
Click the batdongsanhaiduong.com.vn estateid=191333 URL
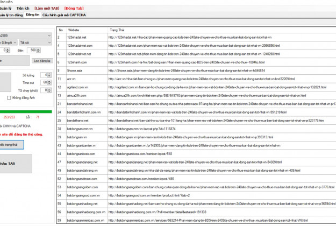158,212
